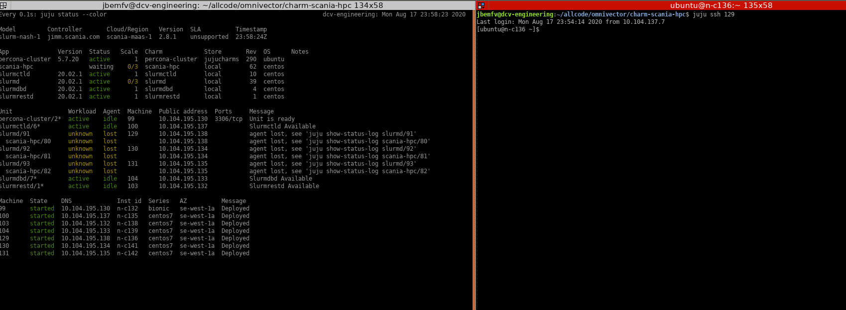Click the 'Last login' line in right terminal

tap(570, 22)
